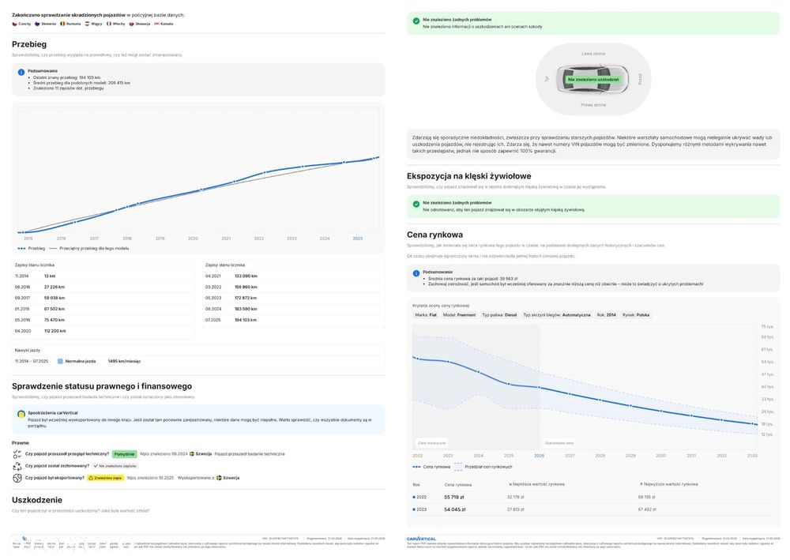Click the Czech Republic flag icon
Image resolution: width=790 pixels, height=560 pixels.
tap(14, 24)
